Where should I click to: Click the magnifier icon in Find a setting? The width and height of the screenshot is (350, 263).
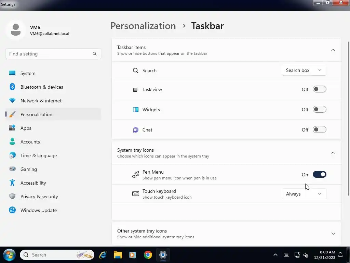point(95,54)
